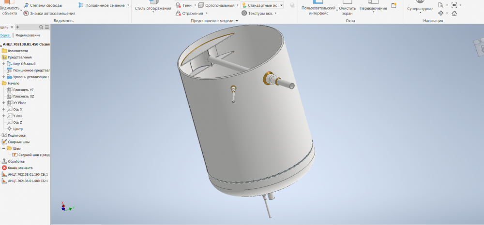
Task: Select the Сварные швы weld icon
Action: click(x=4, y=141)
